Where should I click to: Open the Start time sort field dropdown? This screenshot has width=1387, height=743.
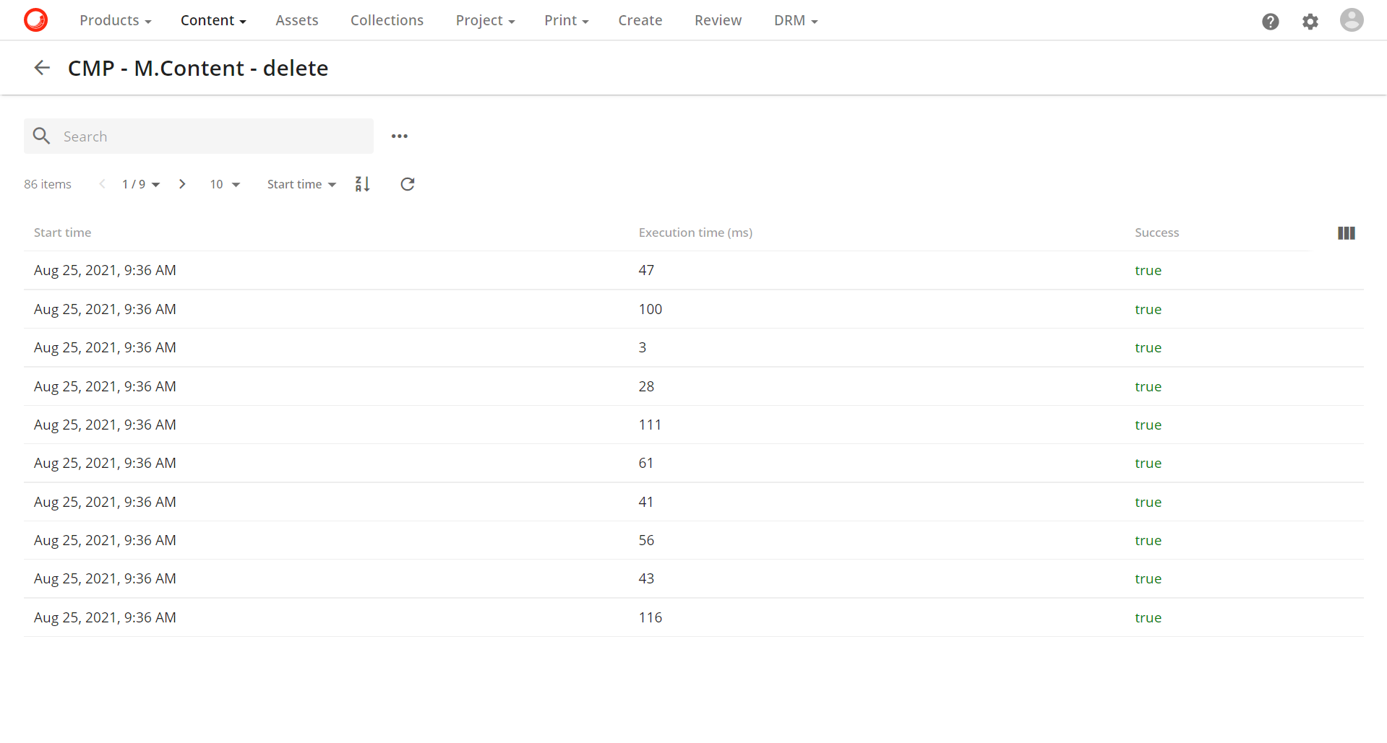click(301, 184)
